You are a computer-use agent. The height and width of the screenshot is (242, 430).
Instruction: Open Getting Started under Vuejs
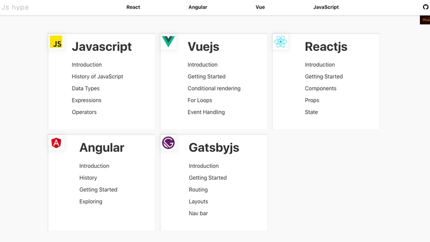[206, 77]
